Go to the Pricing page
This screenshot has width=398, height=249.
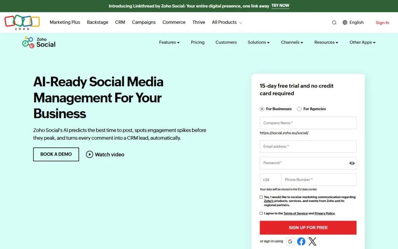tap(198, 42)
